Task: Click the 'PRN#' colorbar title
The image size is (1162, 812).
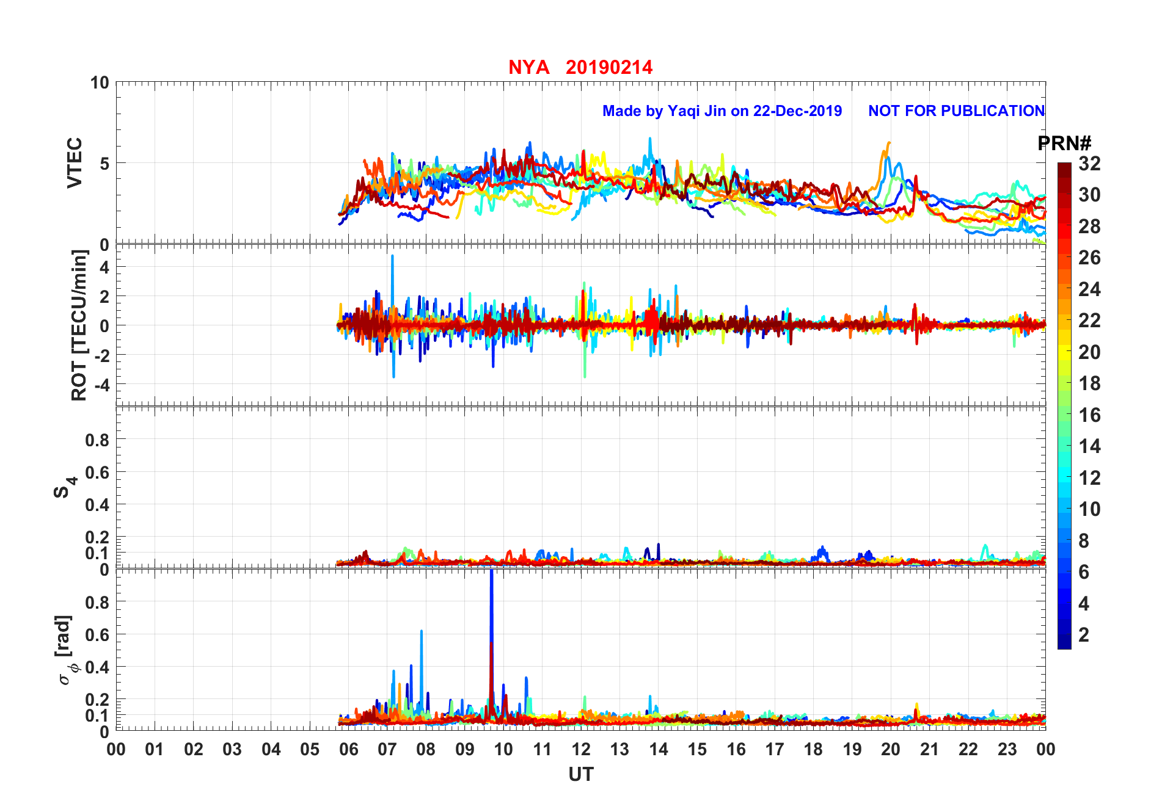Action: 1064,143
